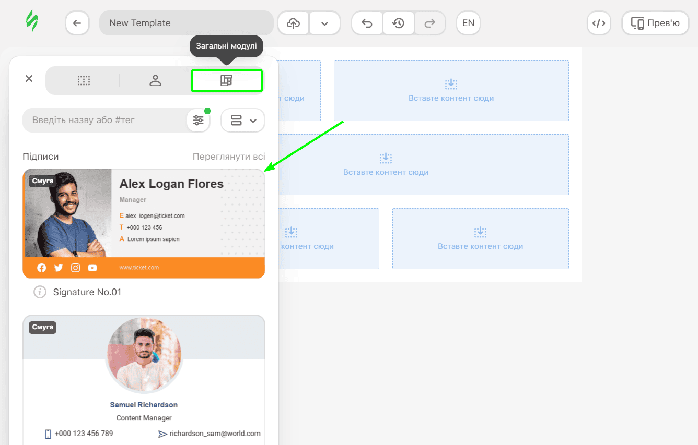This screenshot has width=698, height=445.
Task: Click the Stripo logo icon
Action: click(x=32, y=22)
